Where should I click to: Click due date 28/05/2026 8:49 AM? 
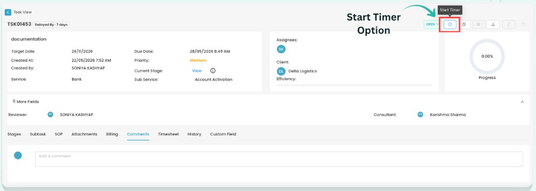[210, 52]
